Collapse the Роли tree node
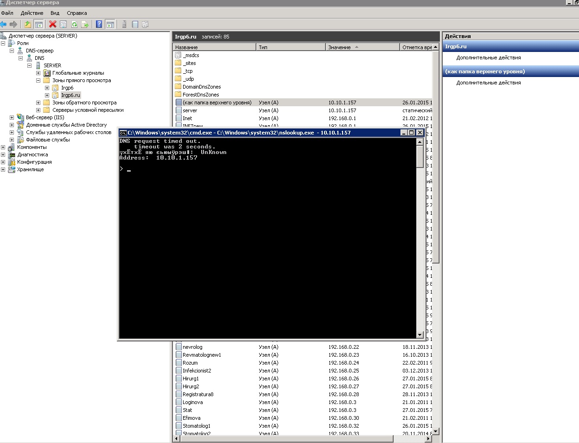Screen dimensions: 579x443 [x=3, y=43]
